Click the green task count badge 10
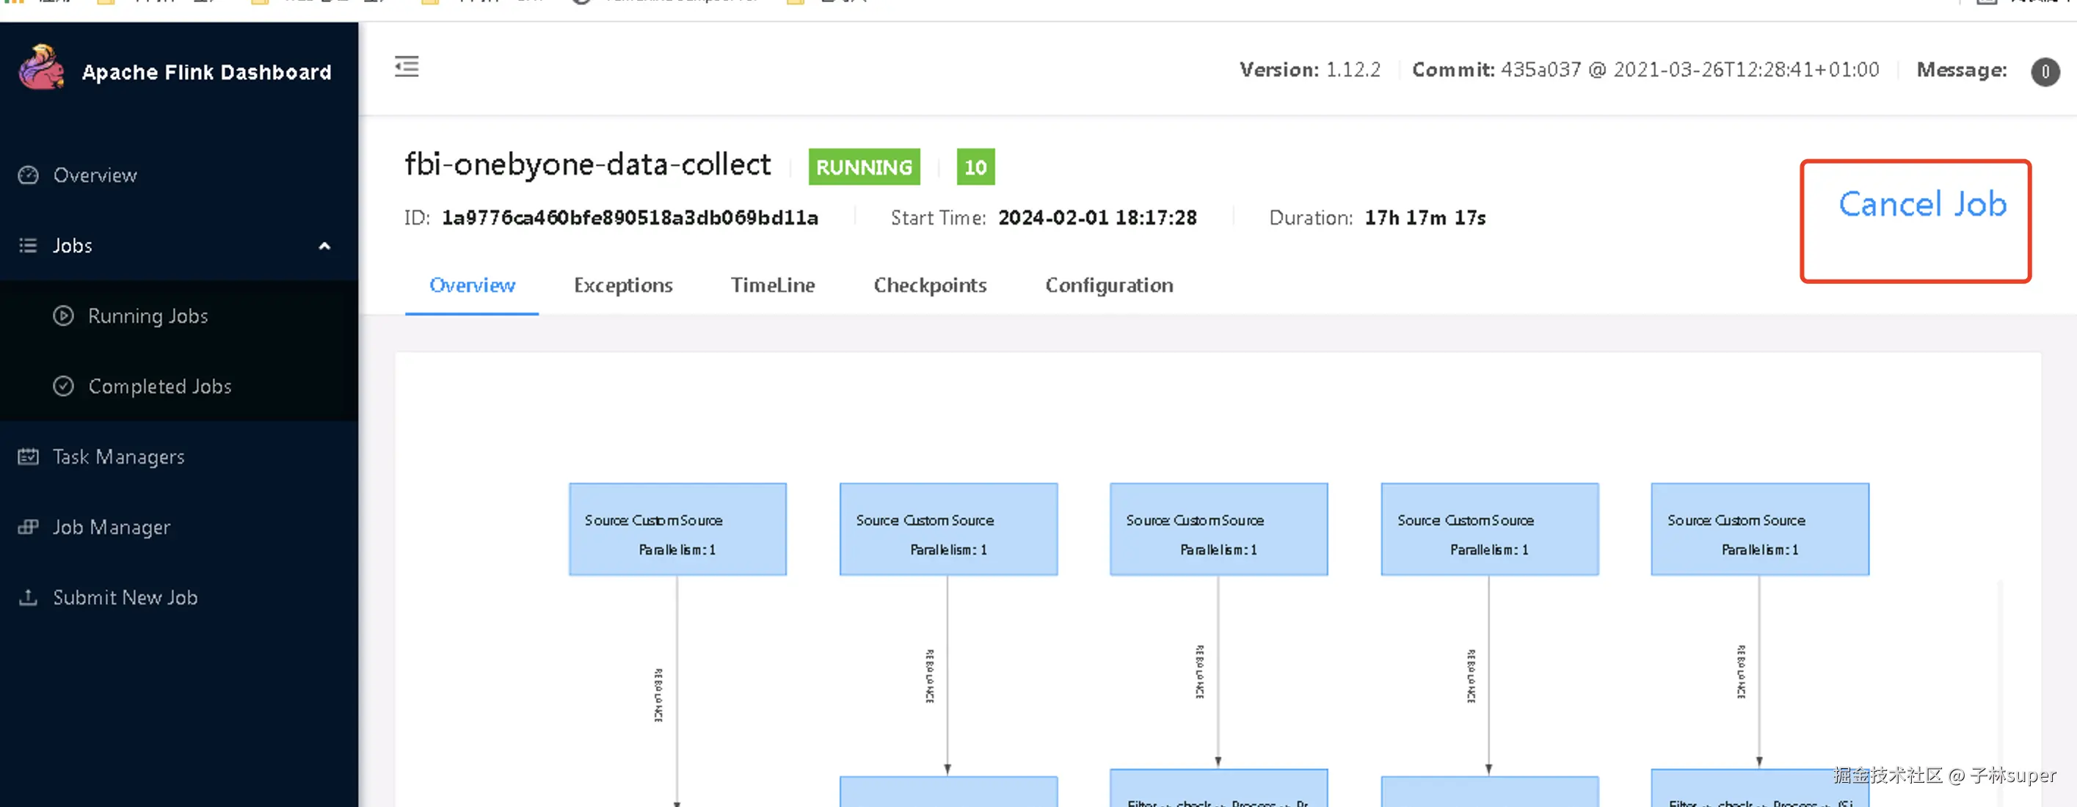The width and height of the screenshot is (2077, 807). click(975, 167)
